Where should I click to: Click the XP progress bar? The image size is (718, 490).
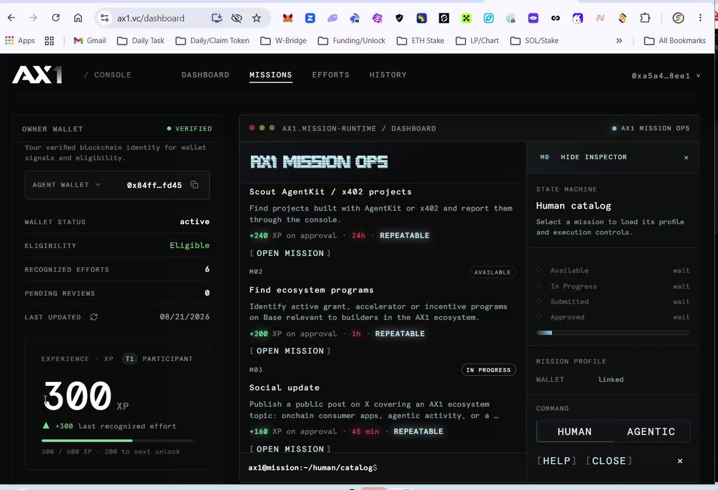[117, 440]
